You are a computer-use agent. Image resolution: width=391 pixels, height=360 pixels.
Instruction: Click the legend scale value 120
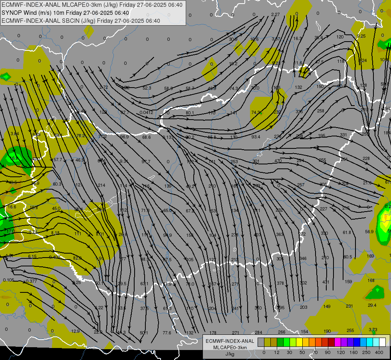[341, 352]
